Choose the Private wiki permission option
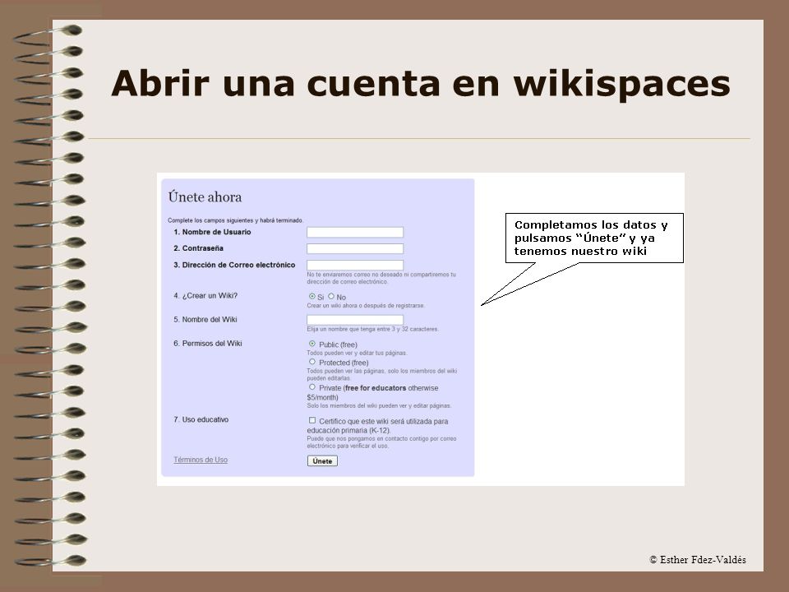 (x=312, y=387)
